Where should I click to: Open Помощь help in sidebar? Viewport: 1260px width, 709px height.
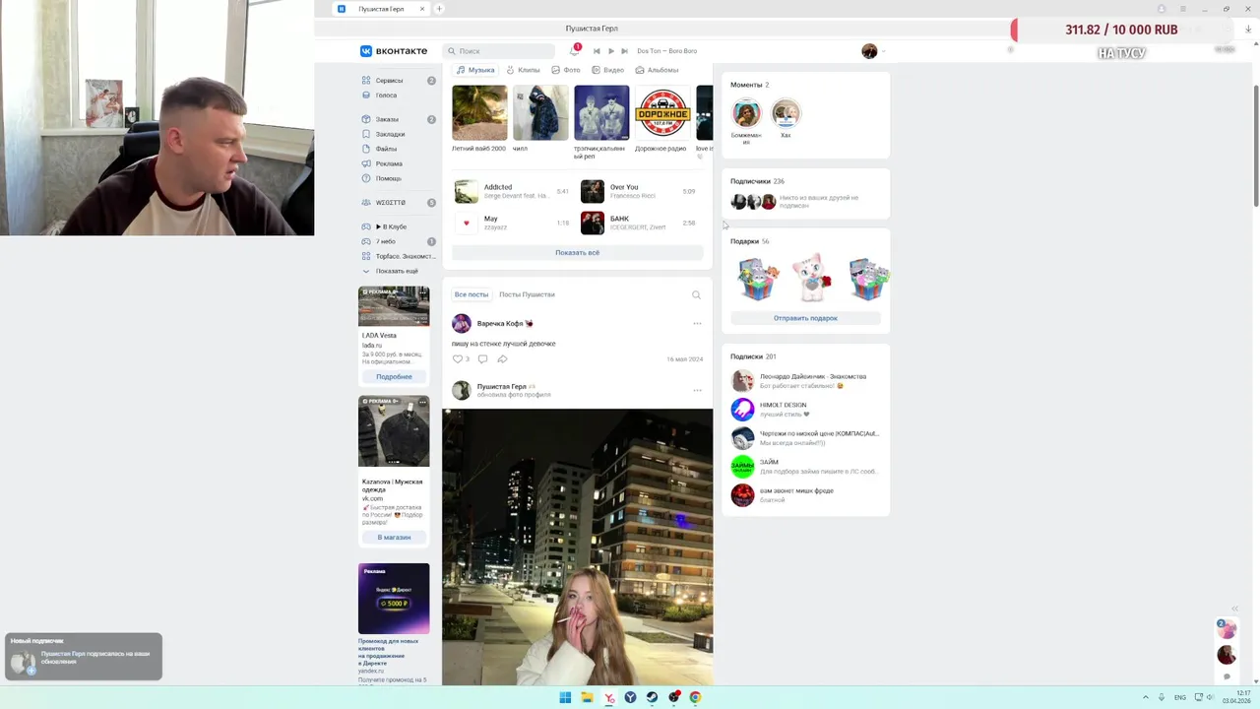(x=398, y=178)
